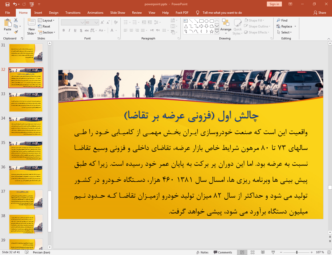The image size is (332, 255).
Task: Pick the triangle shape from the gallery
Action: coord(186,26)
